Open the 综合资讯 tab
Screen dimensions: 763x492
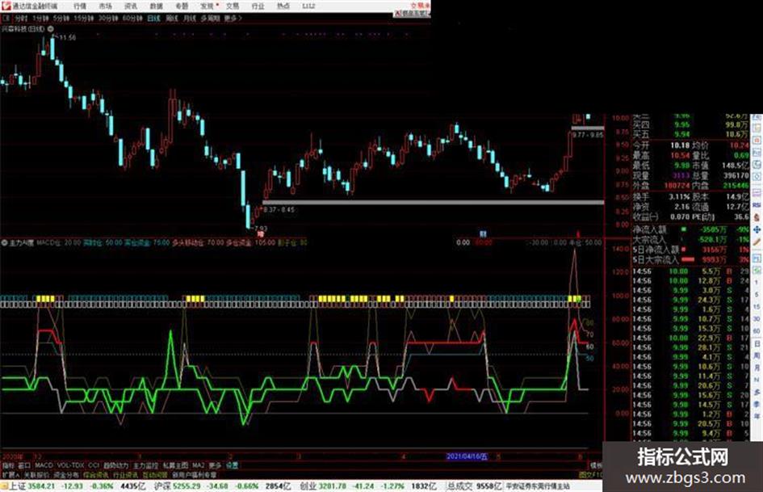pos(96,474)
